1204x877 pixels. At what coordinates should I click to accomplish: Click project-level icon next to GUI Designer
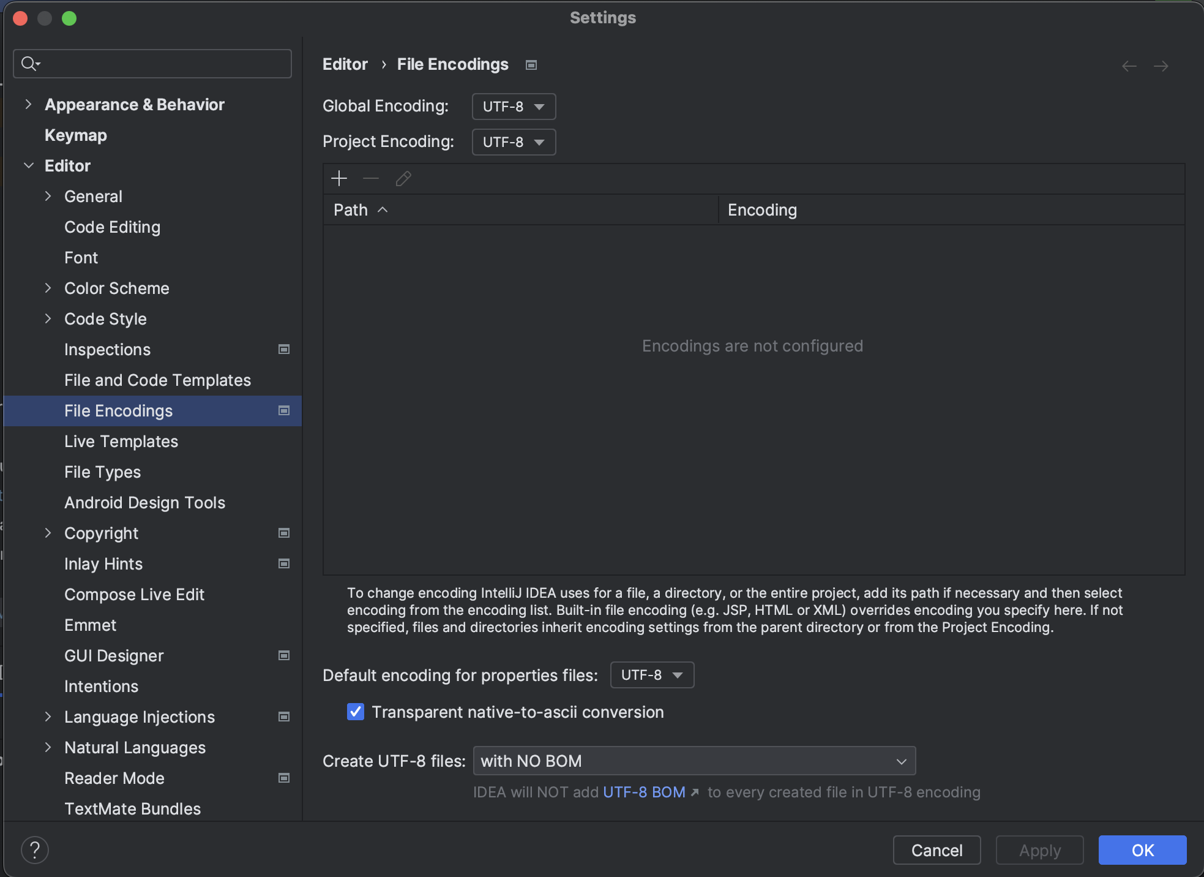click(x=284, y=655)
